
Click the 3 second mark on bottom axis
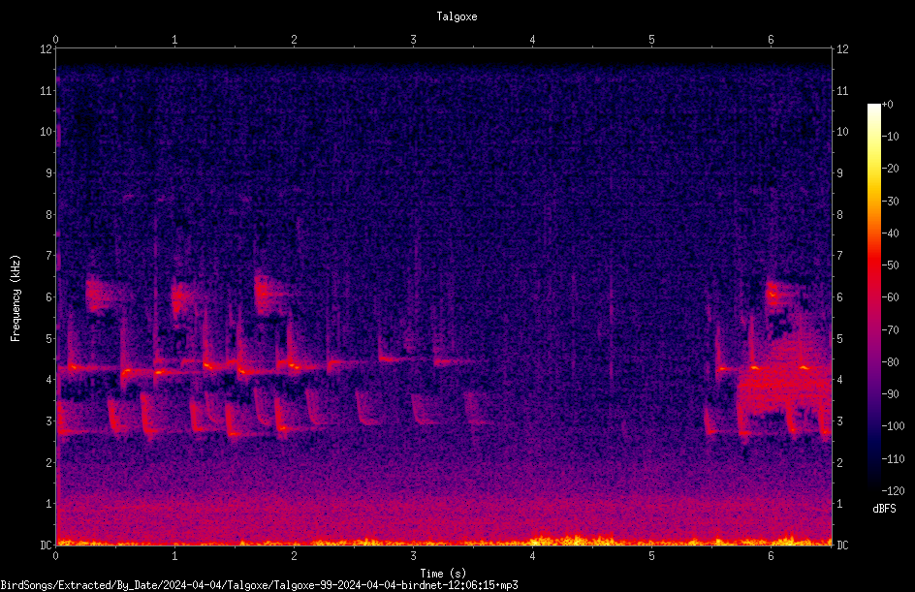pos(413,556)
